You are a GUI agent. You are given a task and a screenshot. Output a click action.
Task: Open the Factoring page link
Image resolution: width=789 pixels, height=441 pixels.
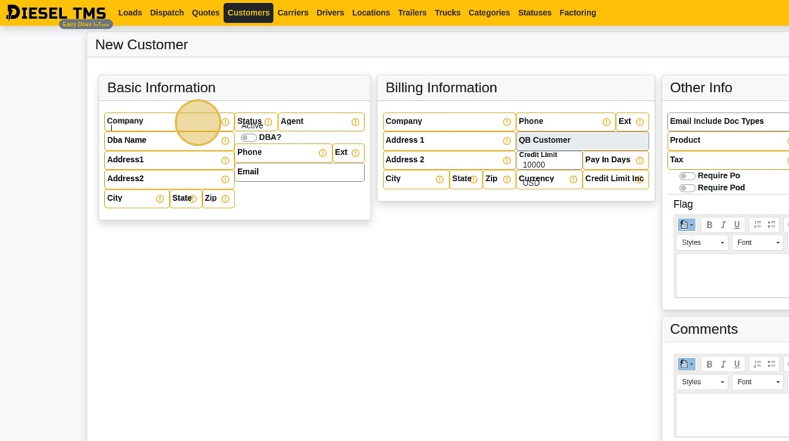(x=577, y=13)
